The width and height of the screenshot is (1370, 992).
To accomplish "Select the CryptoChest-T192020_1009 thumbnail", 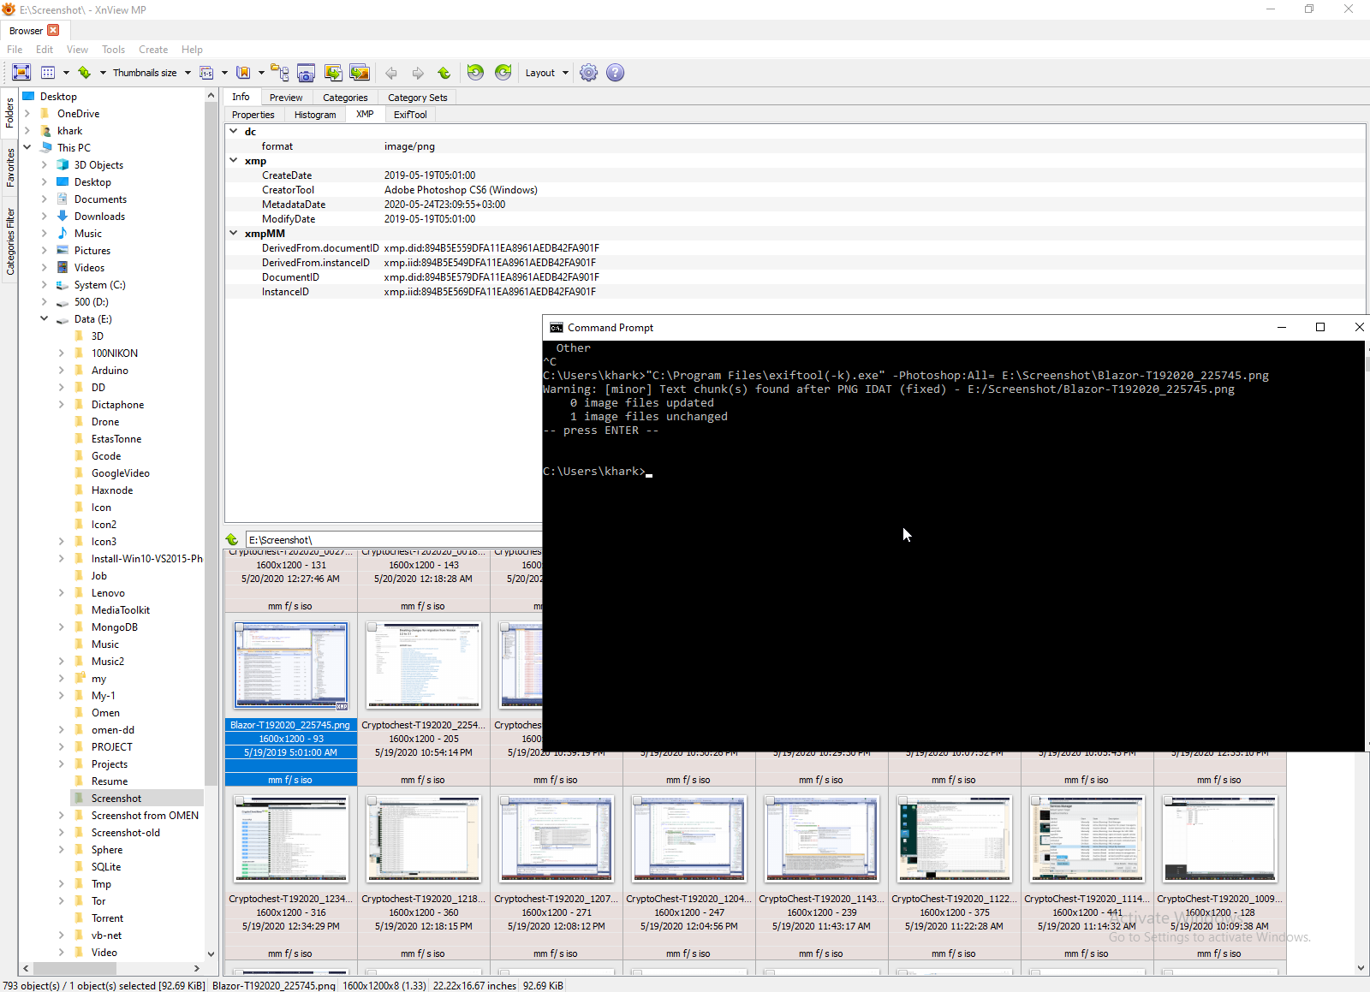I will pyautogui.click(x=1220, y=839).
